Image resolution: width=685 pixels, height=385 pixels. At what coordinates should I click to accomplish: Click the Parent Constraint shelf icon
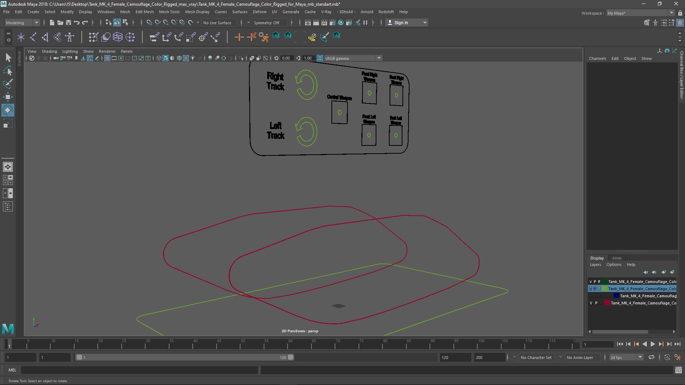(154, 37)
